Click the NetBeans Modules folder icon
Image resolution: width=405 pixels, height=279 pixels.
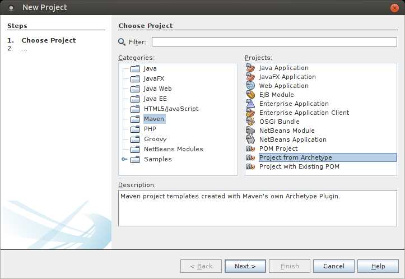(x=135, y=149)
